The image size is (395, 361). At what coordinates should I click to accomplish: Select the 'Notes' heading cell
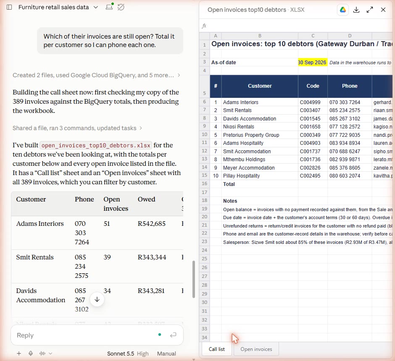260,201
